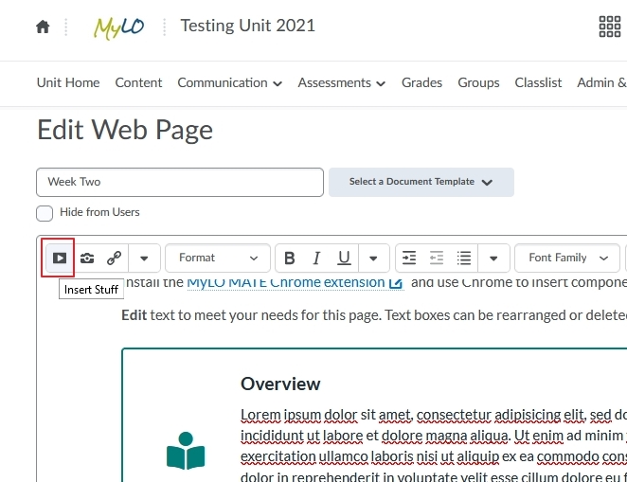This screenshot has width=627, height=482.
Task: Expand more text style options arrow
Action: (373, 258)
